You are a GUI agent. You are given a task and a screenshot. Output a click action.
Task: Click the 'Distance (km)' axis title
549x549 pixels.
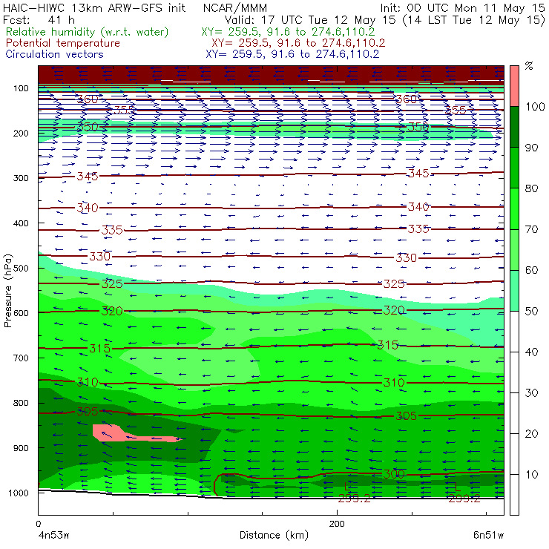274,535
